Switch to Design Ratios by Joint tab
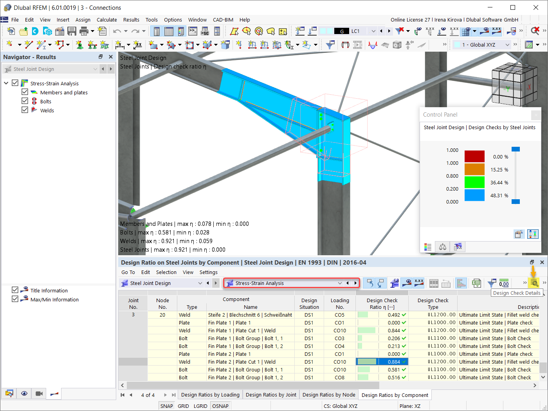This screenshot has height=411, width=548. tap(271, 395)
